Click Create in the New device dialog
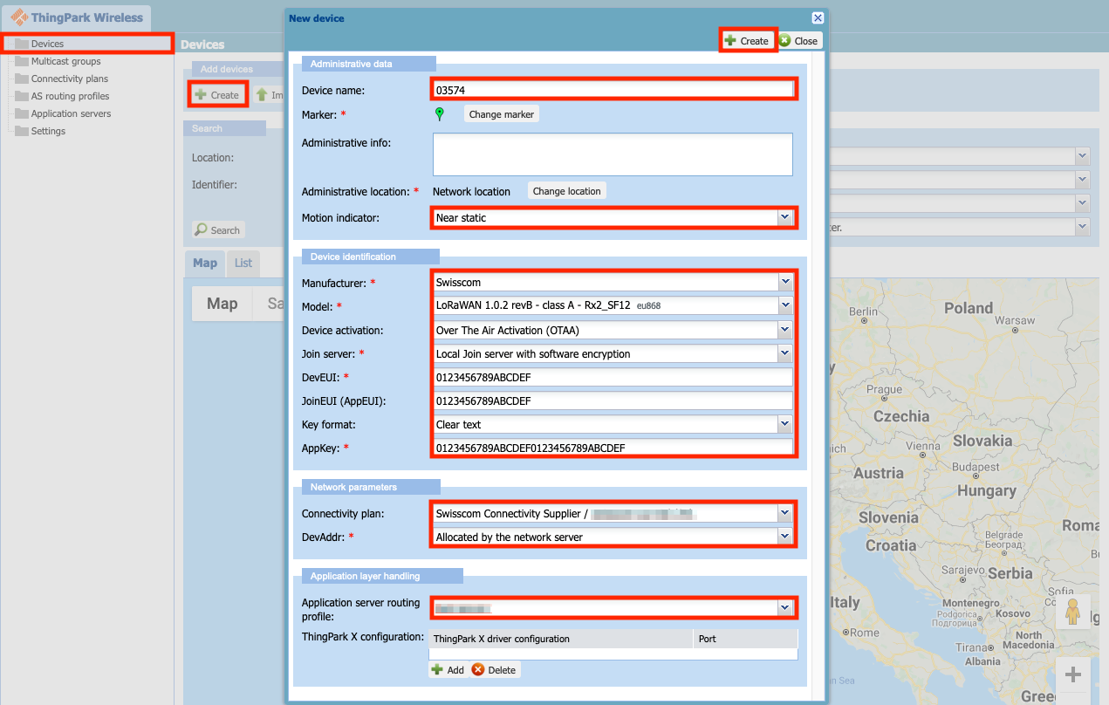Image resolution: width=1109 pixels, height=705 pixels. [747, 41]
